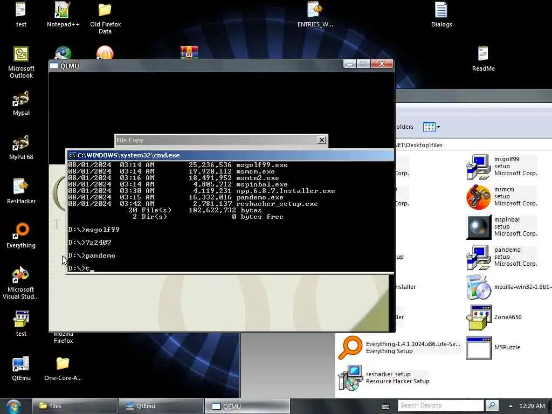
Task: Open the One-Core-A... folder
Action: click(63, 368)
